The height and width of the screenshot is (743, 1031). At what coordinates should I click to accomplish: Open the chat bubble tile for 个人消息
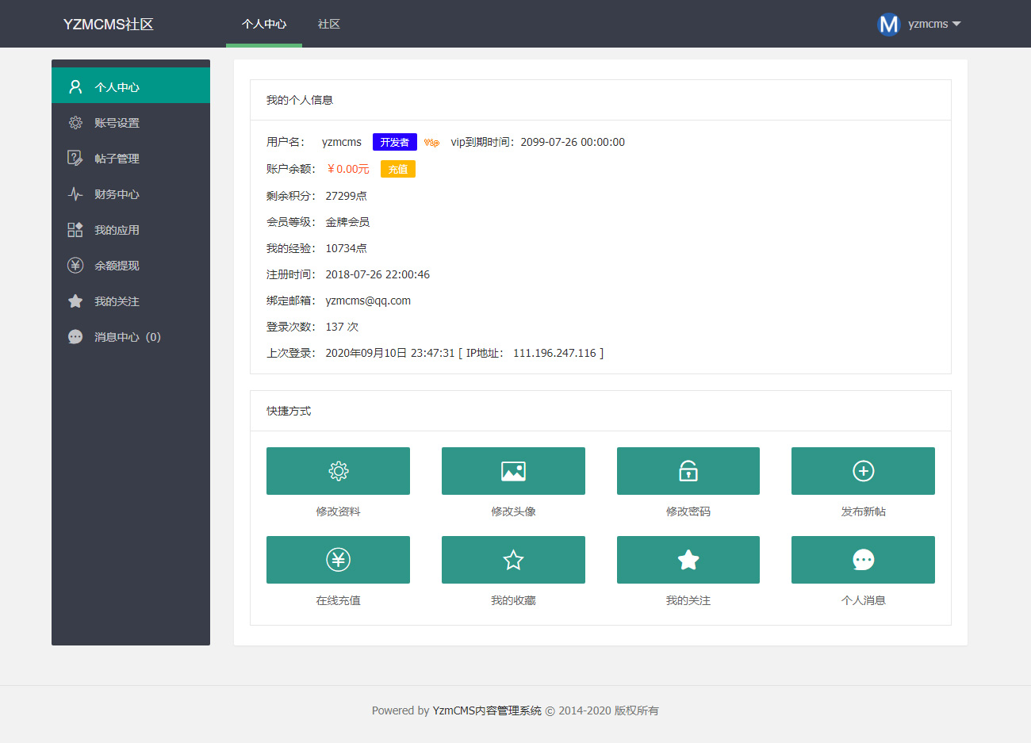(x=863, y=560)
